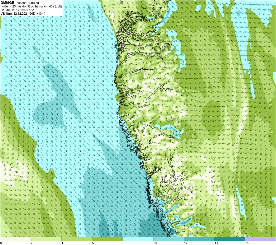Click the '10' scale label
The image size is (276, 245).
[155, 243]
